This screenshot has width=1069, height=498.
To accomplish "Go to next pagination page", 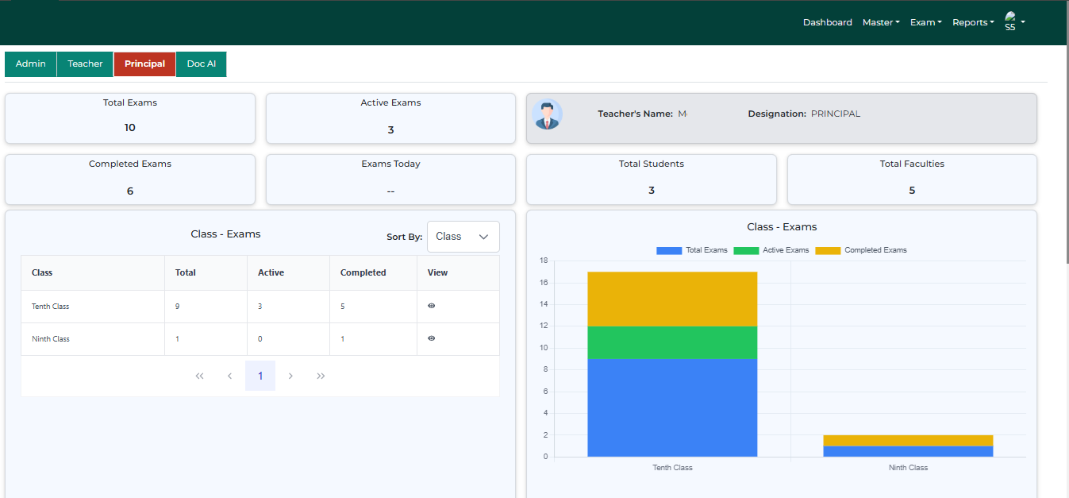I will point(290,376).
